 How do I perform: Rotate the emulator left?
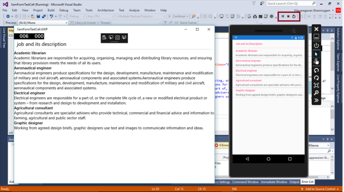coord(316,70)
